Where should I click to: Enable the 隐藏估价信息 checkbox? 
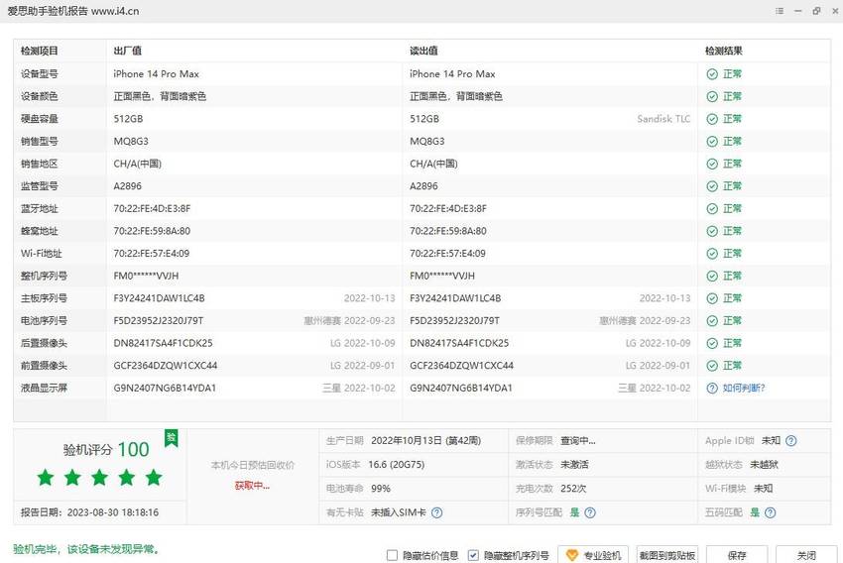coord(393,555)
